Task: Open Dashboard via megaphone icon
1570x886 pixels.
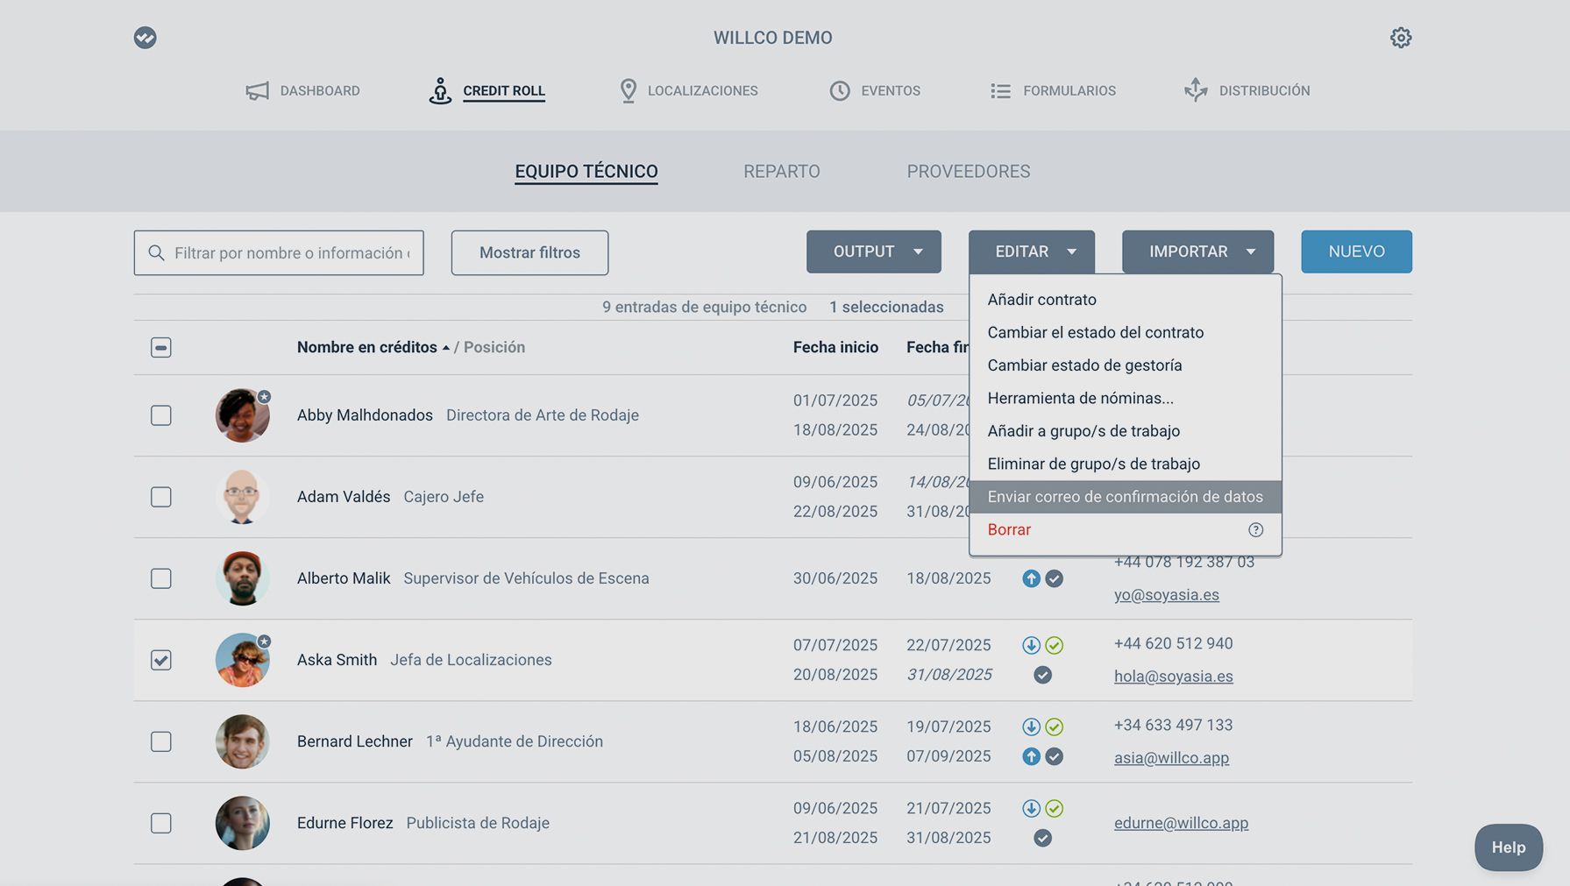Action: [x=257, y=91]
